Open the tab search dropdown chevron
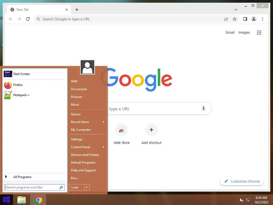The width and height of the screenshot is (273, 205). pos(236,10)
